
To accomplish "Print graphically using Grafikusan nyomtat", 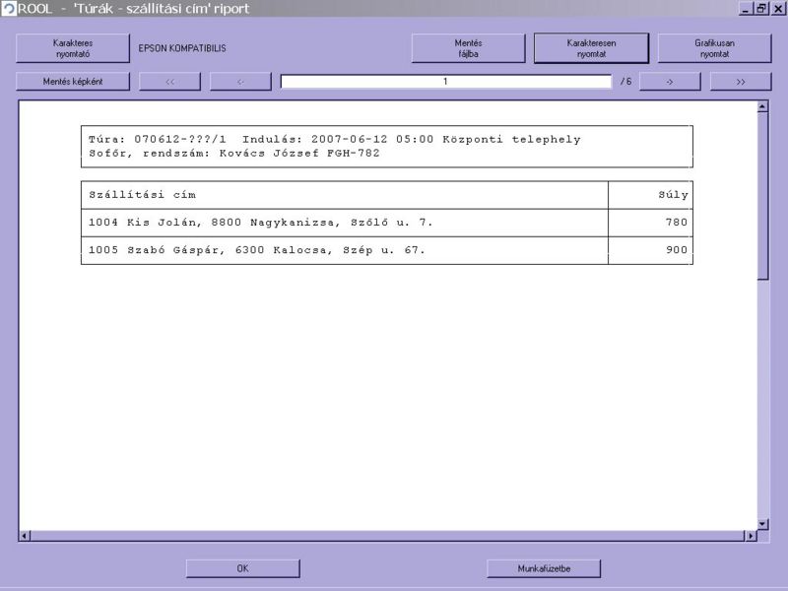I will pyautogui.click(x=714, y=48).
